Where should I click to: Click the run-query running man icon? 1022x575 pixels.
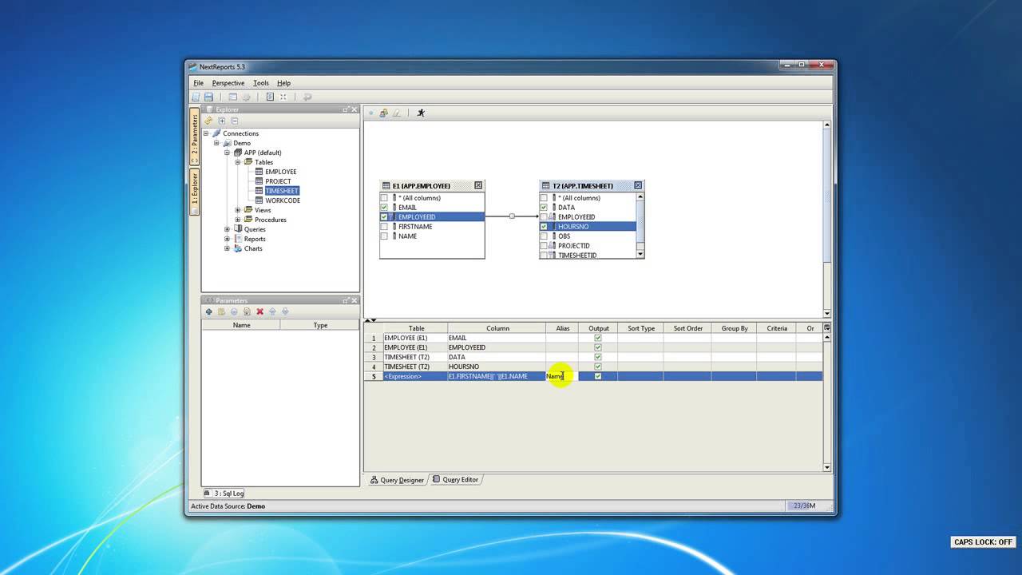point(421,113)
